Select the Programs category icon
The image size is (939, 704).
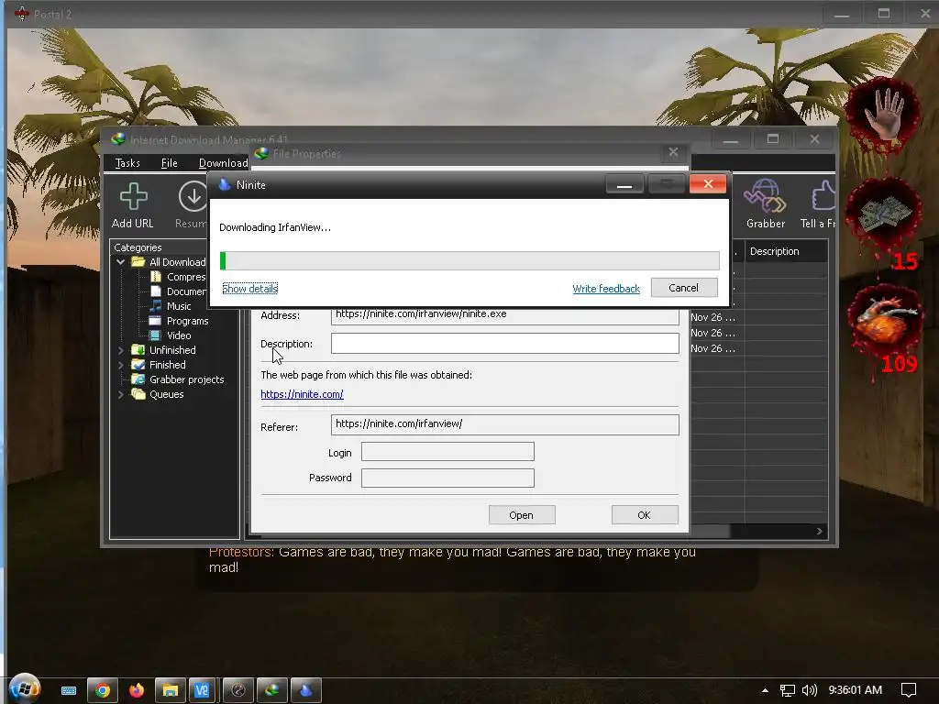click(x=156, y=321)
